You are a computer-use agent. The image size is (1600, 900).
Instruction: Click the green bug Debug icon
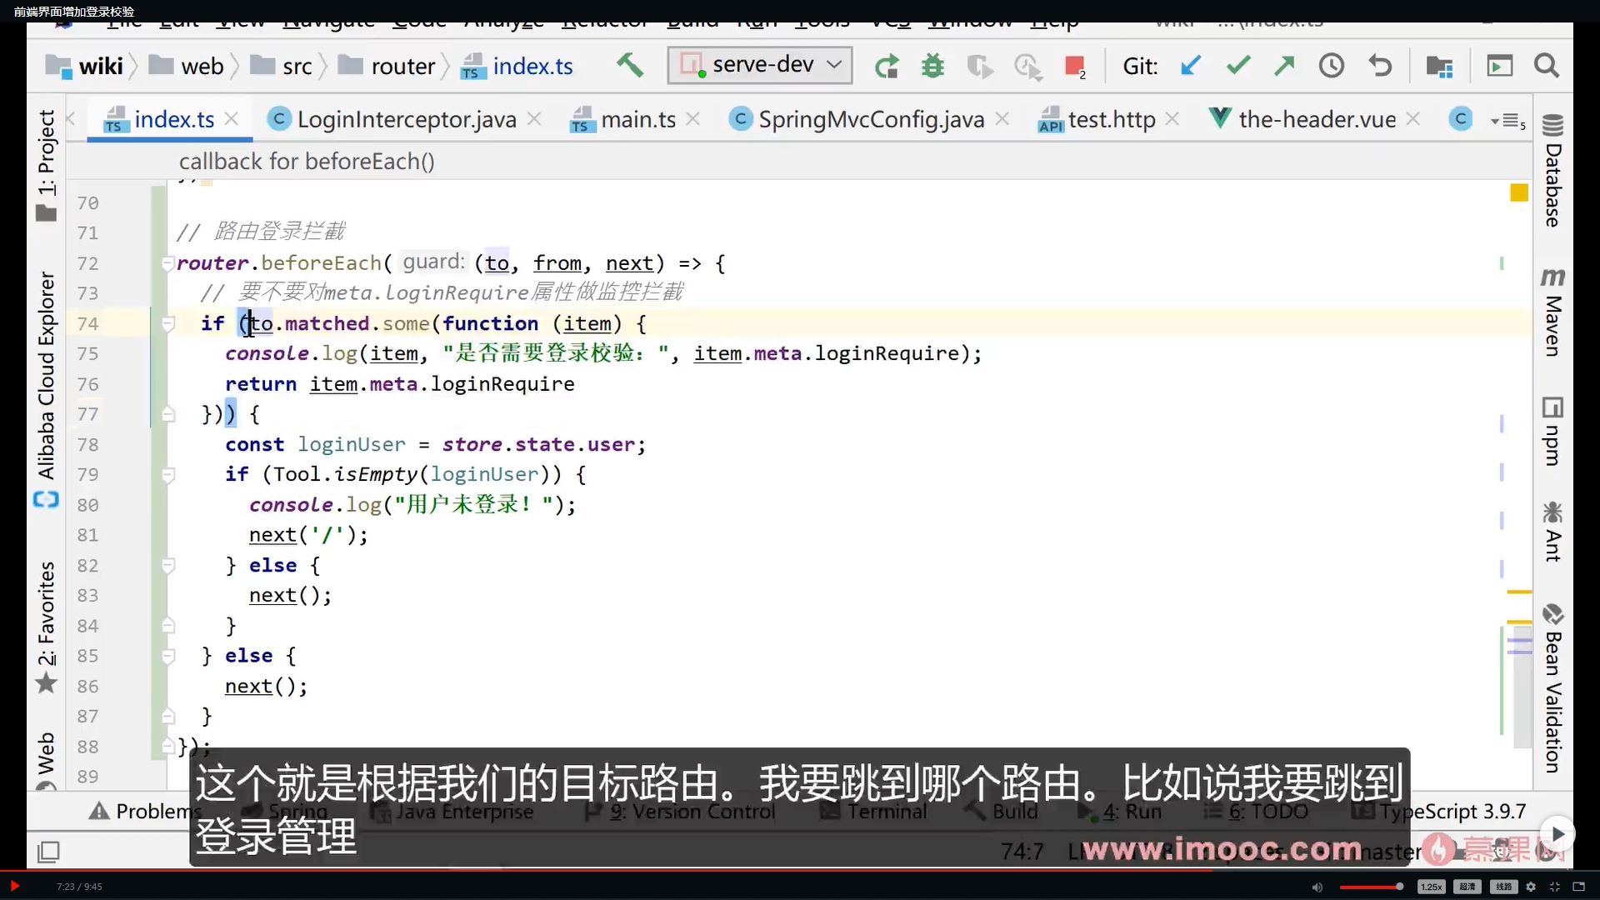pos(932,66)
